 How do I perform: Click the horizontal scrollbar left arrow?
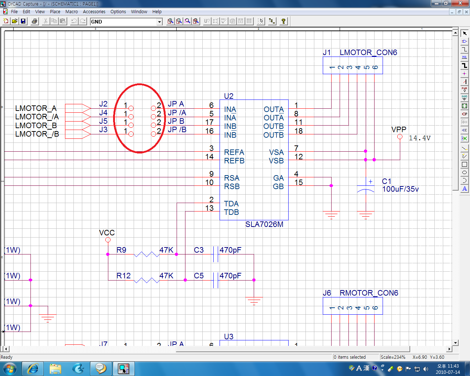[x=7, y=349]
